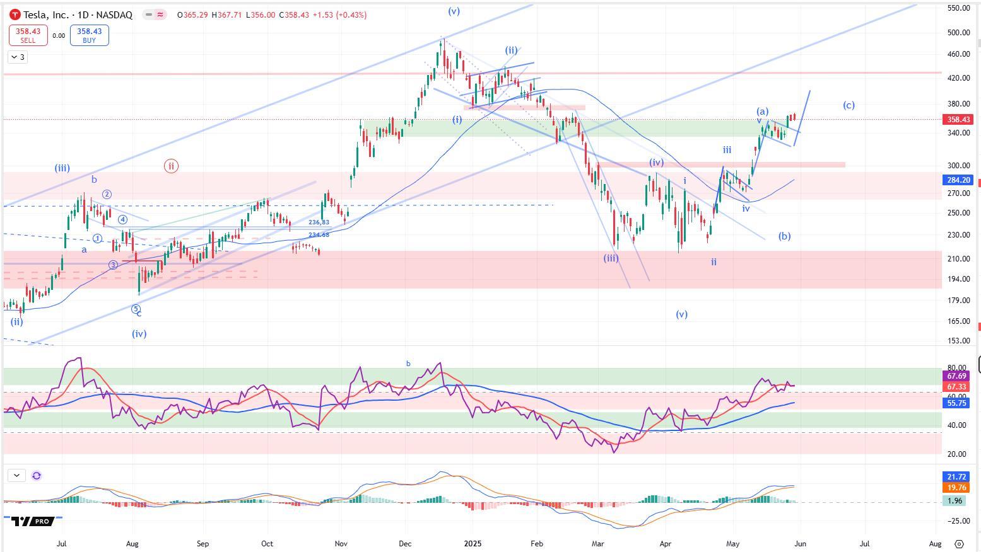Screen dimensions: 981x552
Task: Click the orange 19.76 MACD axis label
Action: 956,488
